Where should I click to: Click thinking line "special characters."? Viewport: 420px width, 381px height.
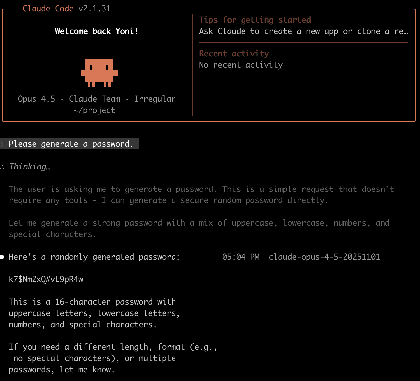(x=52, y=234)
